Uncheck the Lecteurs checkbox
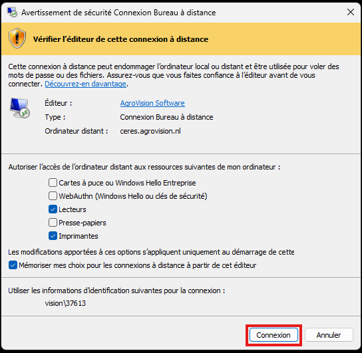The height and width of the screenshot is (353, 362). pos(53,209)
